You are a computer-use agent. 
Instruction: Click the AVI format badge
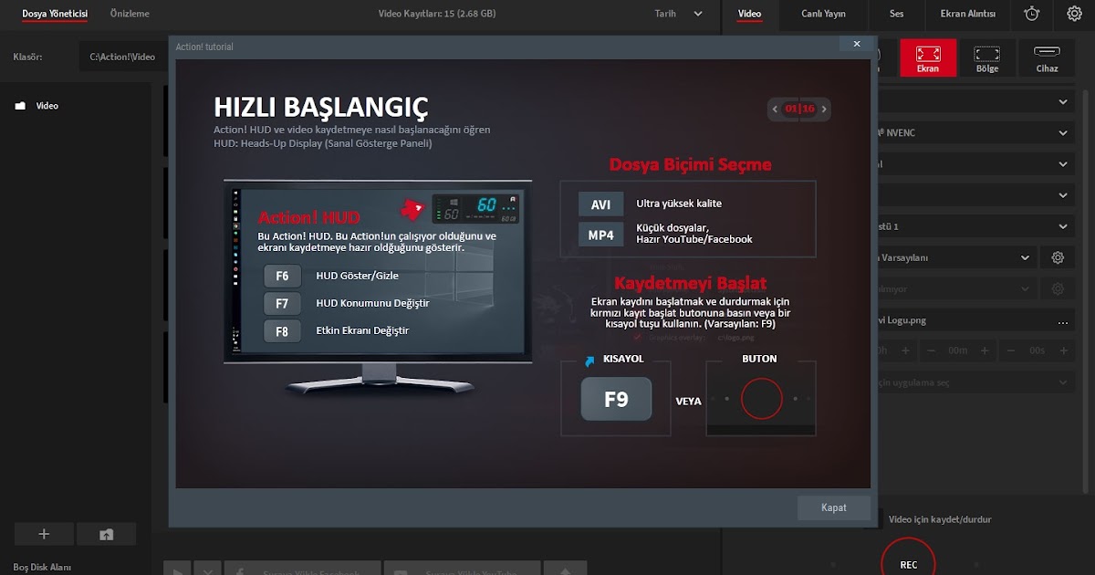click(600, 204)
